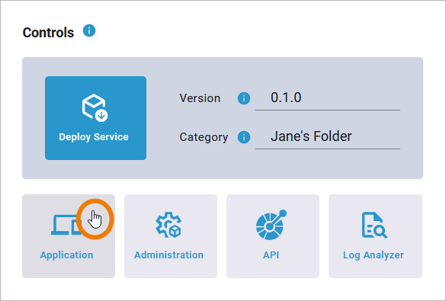446x301 pixels.
Task: Click the Log Analyzer document-search icon
Action: point(374,225)
